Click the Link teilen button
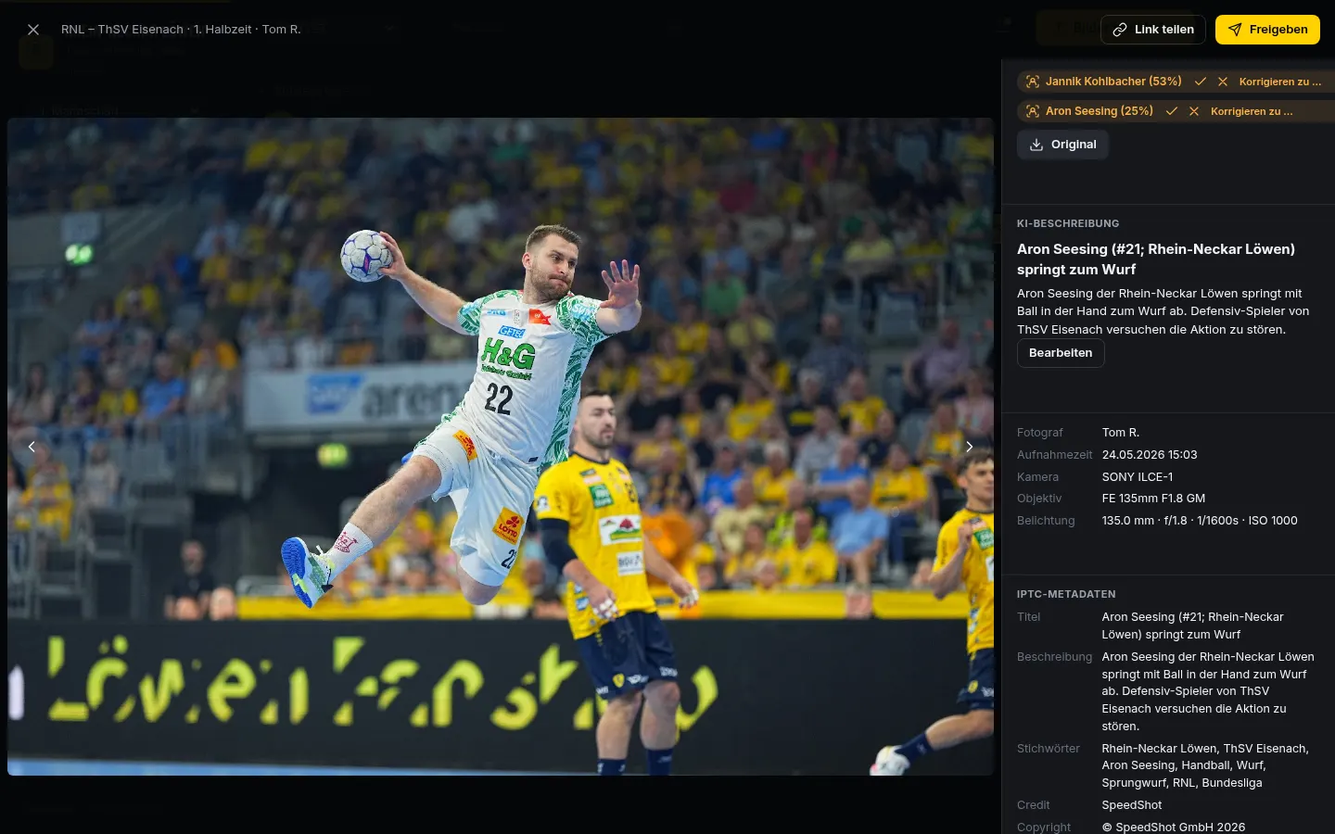This screenshot has width=1335, height=834. coord(1153,30)
